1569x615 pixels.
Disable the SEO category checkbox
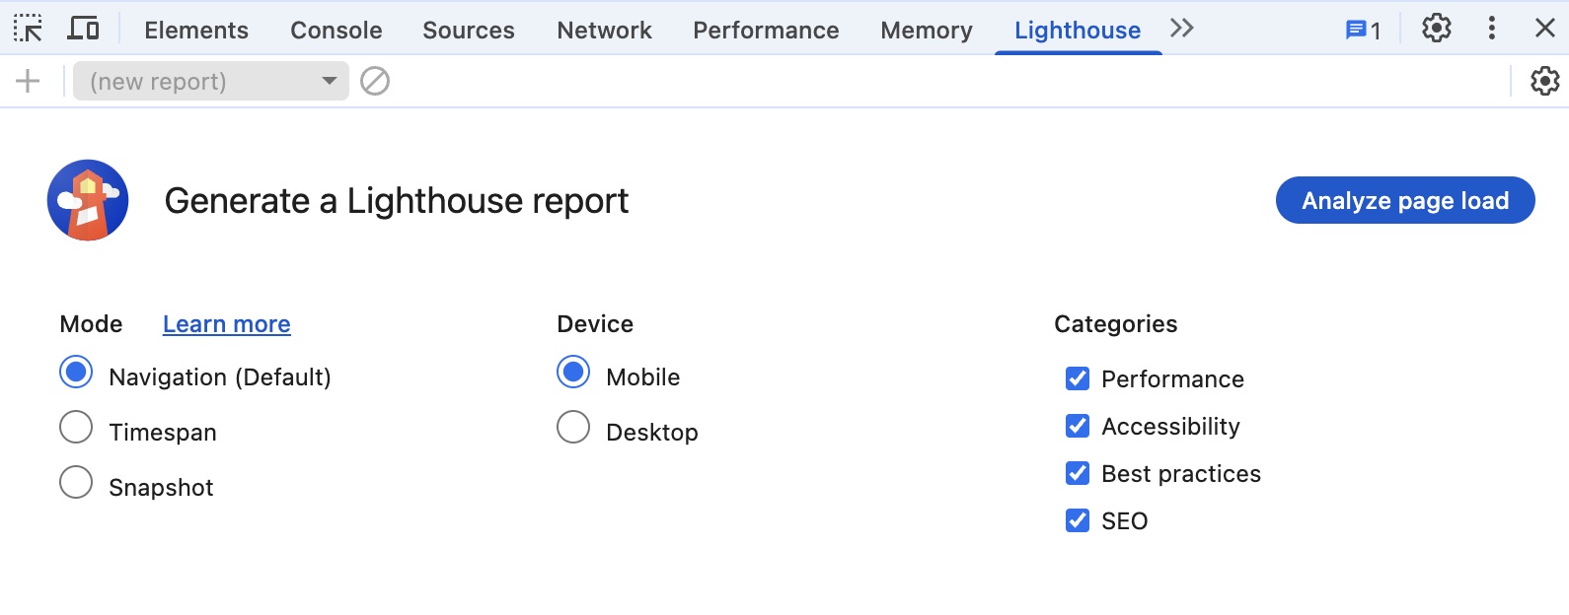tap(1078, 520)
